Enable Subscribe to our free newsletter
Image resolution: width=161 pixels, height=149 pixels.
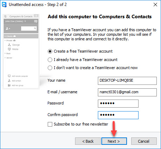point(50,124)
